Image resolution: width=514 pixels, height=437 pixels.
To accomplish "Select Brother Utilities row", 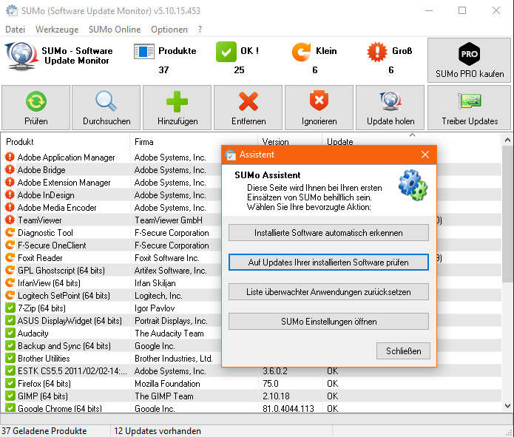I will 112,359.
